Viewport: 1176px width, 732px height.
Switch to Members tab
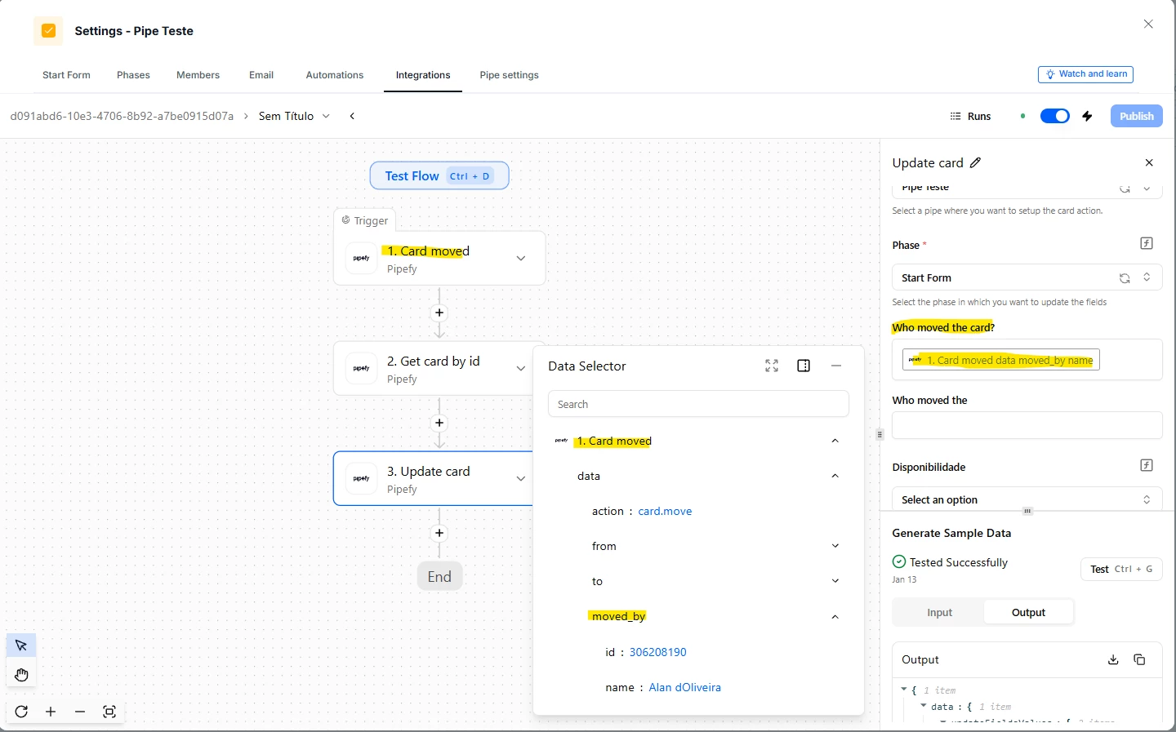(x=198, y=75)
